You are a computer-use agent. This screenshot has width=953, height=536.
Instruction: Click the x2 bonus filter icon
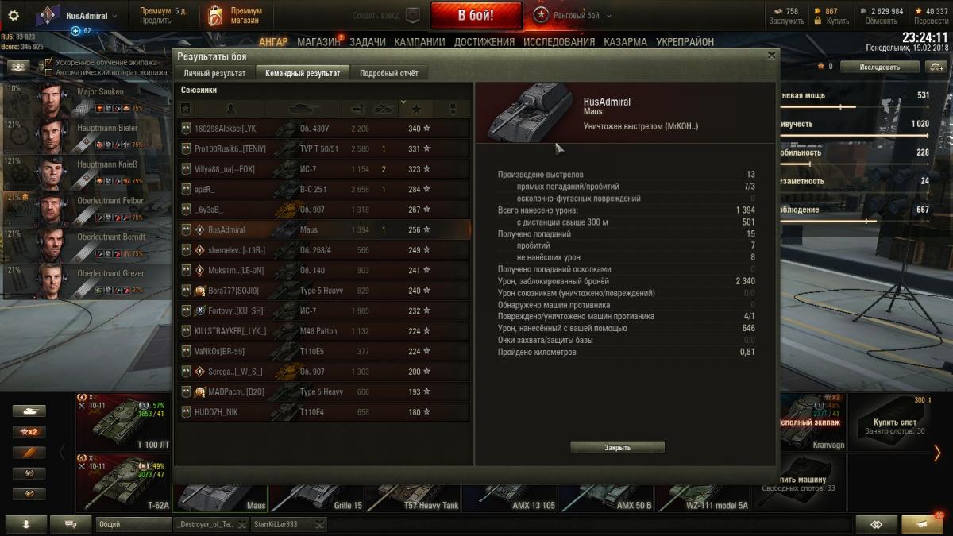pyautogui.click(x=29, y=431)
